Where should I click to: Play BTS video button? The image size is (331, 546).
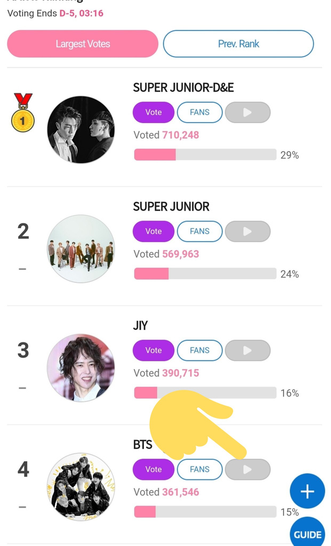click(x=247, y=469)
